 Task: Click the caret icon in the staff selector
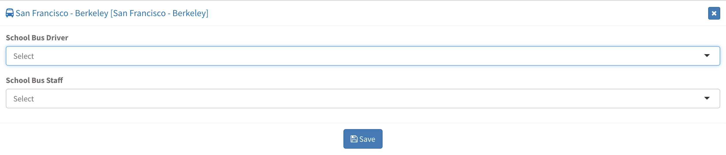click(707, 98)
